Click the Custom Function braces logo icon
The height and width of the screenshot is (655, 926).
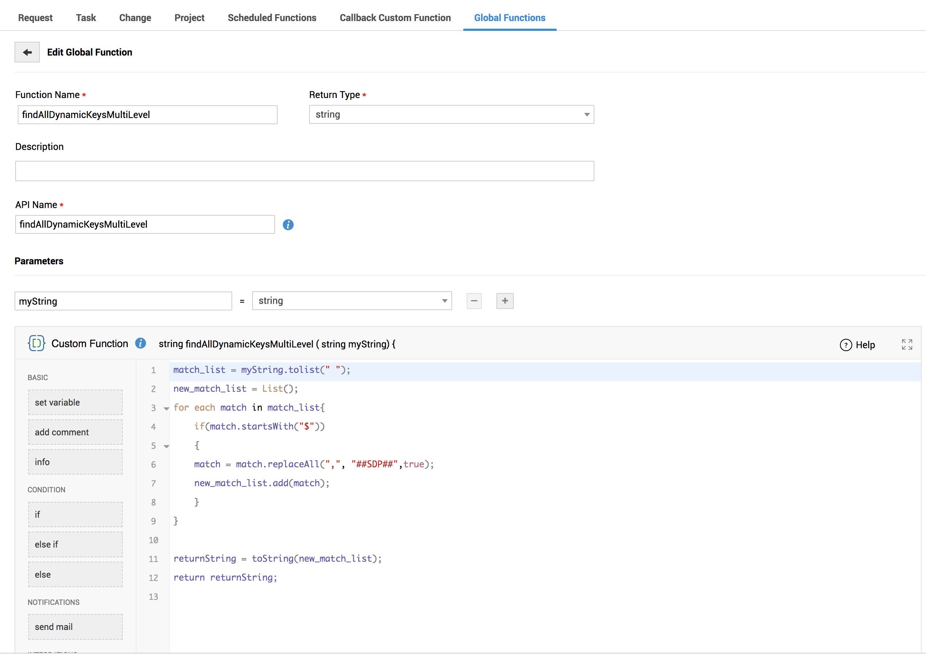pos(36,343)
